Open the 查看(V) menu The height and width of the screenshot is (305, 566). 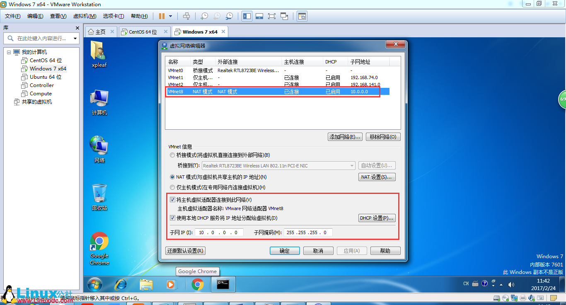(58, 16)
